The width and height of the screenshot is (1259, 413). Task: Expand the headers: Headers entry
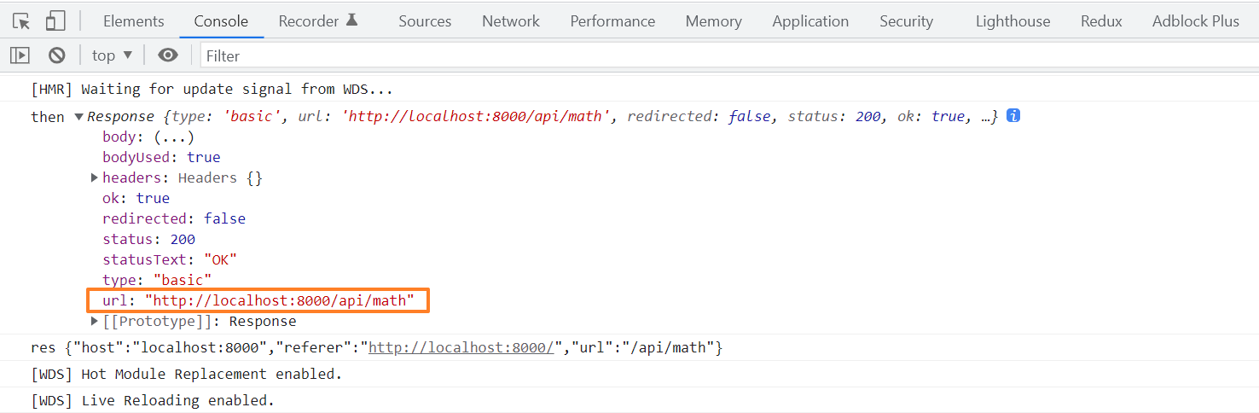point(95,177)
